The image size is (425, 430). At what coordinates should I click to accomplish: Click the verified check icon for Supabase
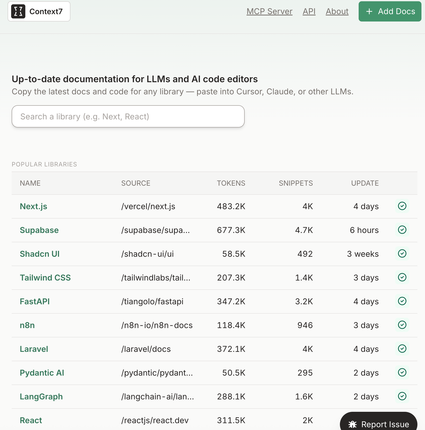click(402, 230)
